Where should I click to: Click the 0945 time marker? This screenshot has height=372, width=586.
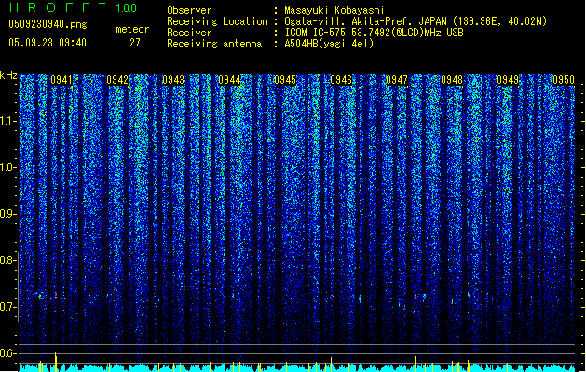285,80
